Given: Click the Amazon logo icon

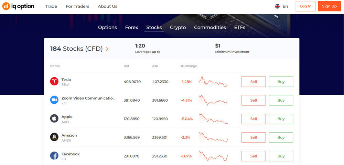Looking at the screenshot, I should click(54, 137).
